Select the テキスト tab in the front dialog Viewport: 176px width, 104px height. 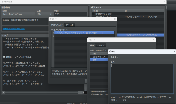pos(114,57)
